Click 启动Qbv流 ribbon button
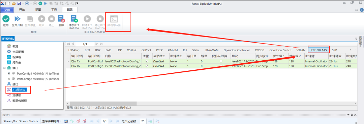This screenshot has width=364, height=124. click(x=114, y=21)
